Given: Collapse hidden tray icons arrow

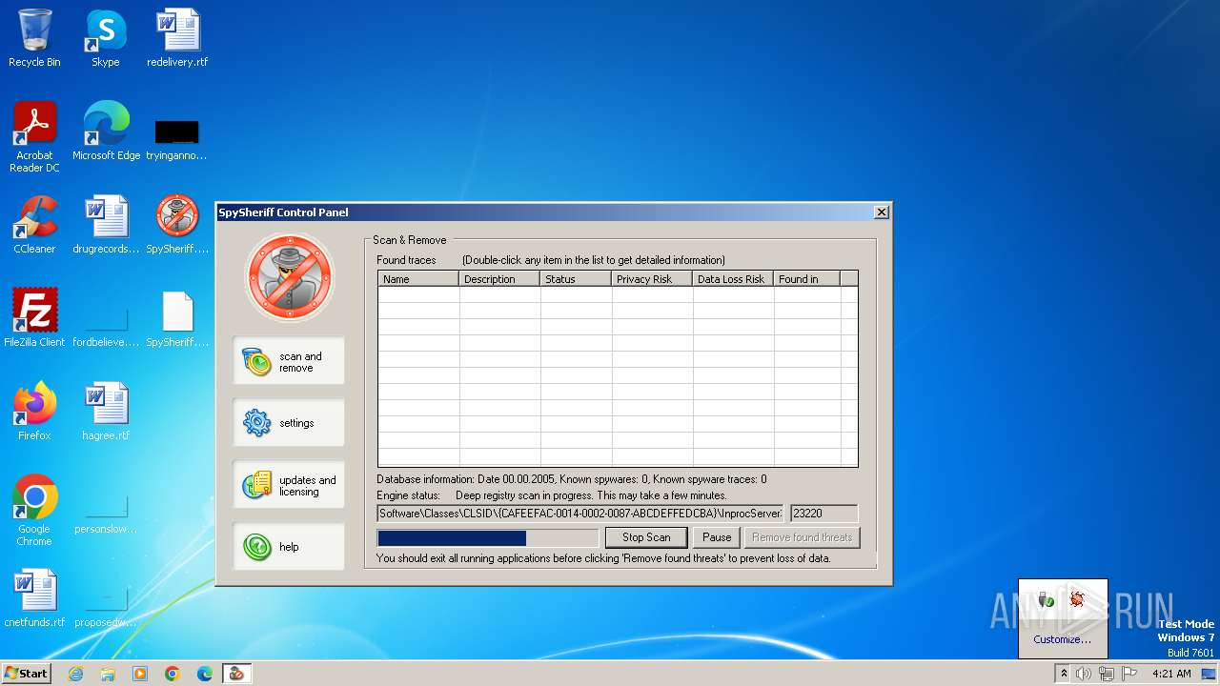Looking at the screenshot, I should pos(1064,674).
